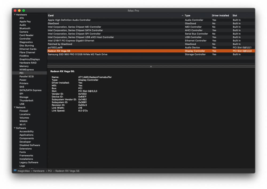Viewport: 267px width, 189px height.
Task: Select USB in the sidebar
Action: point(22,104)
